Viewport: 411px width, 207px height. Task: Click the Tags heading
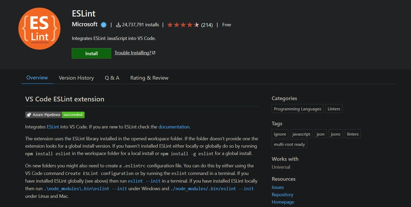pyautogui.click(x=277, y=123)
